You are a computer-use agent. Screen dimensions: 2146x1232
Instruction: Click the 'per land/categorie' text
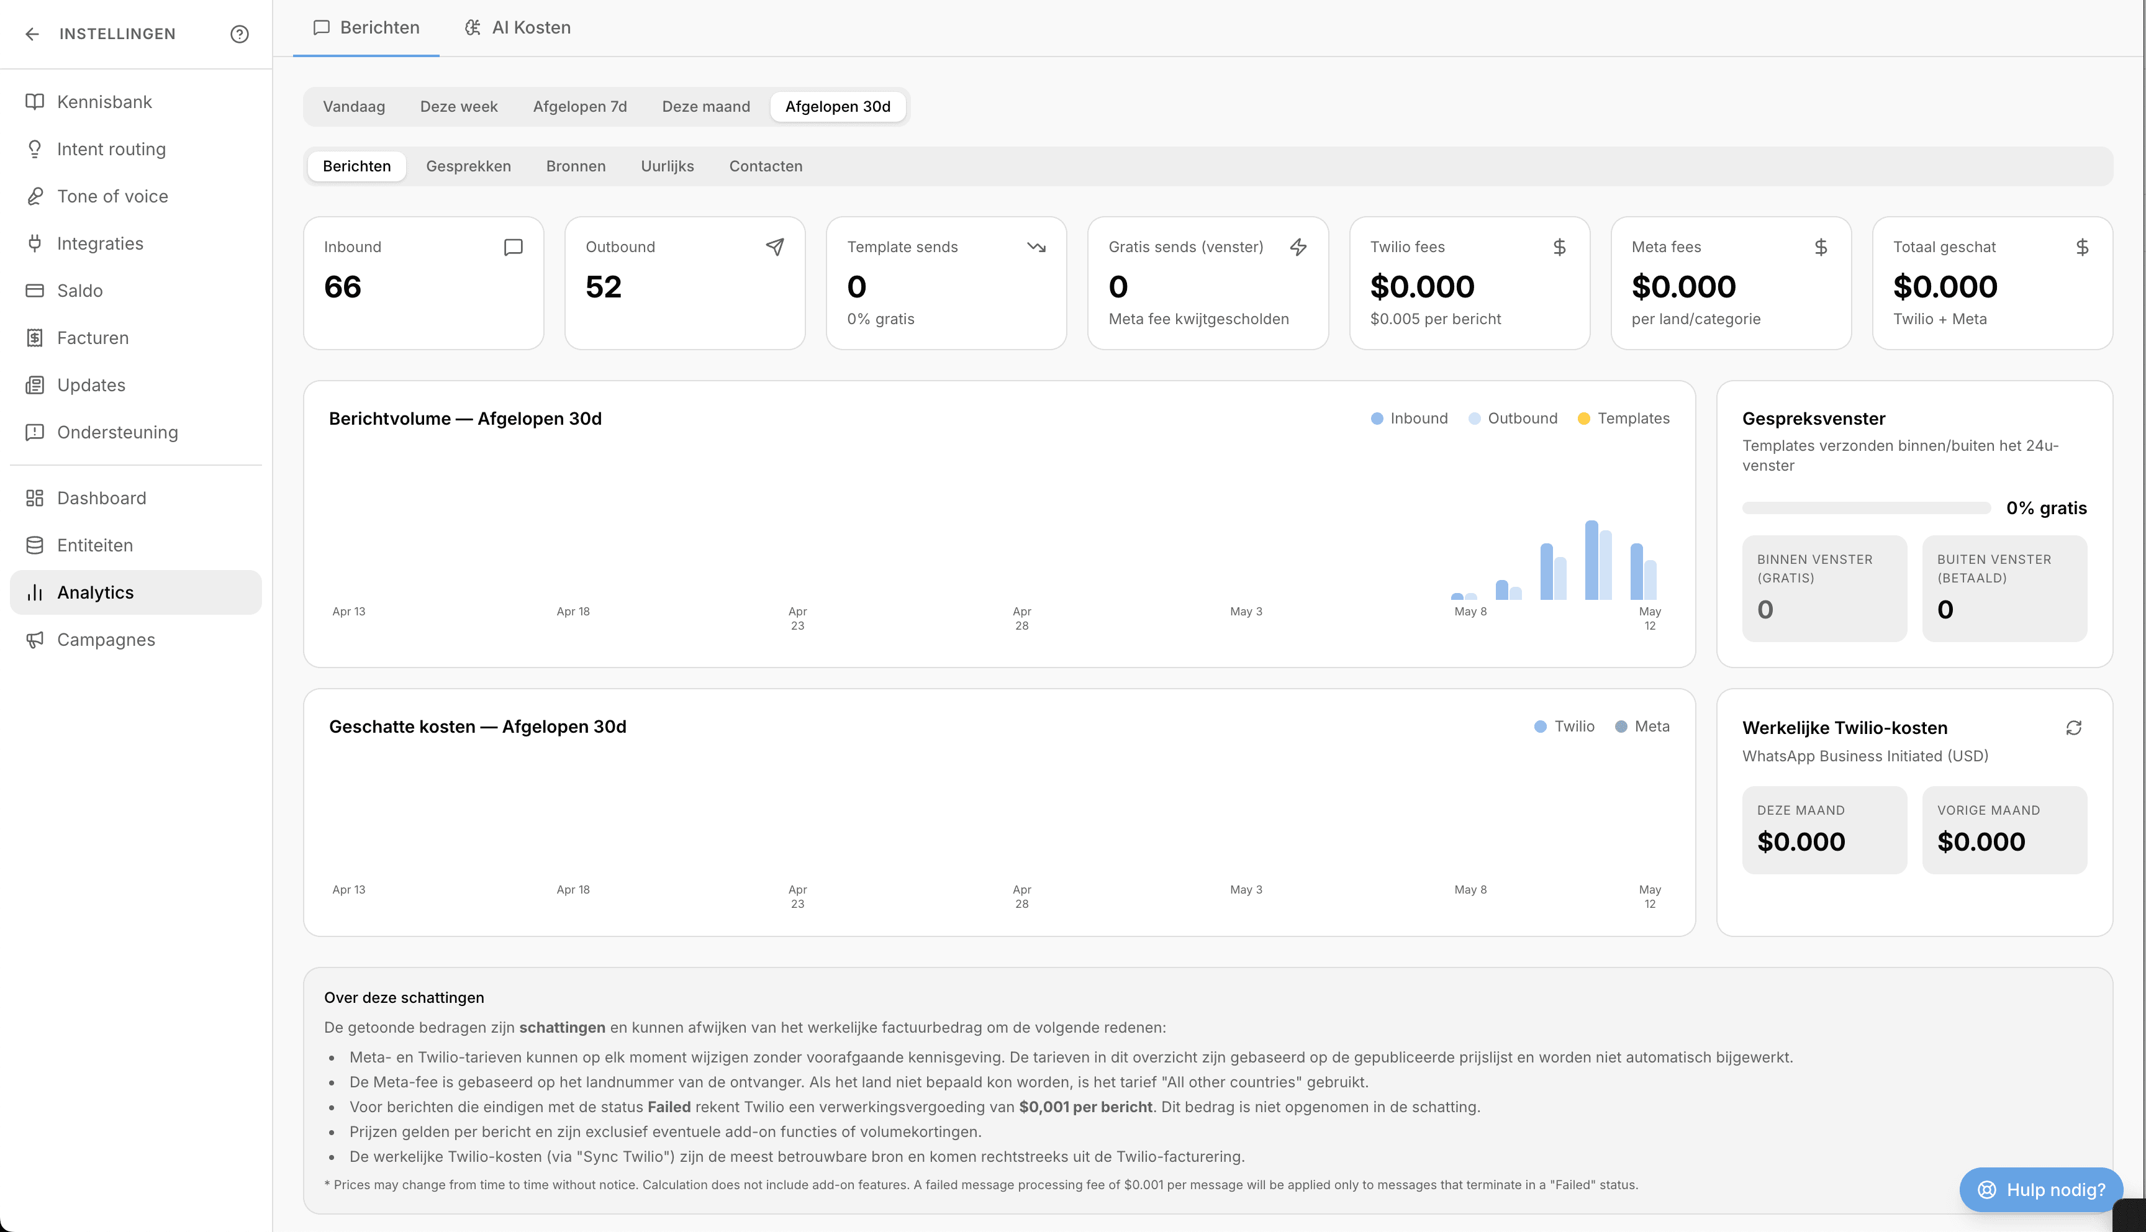[x=1696, y=319]
